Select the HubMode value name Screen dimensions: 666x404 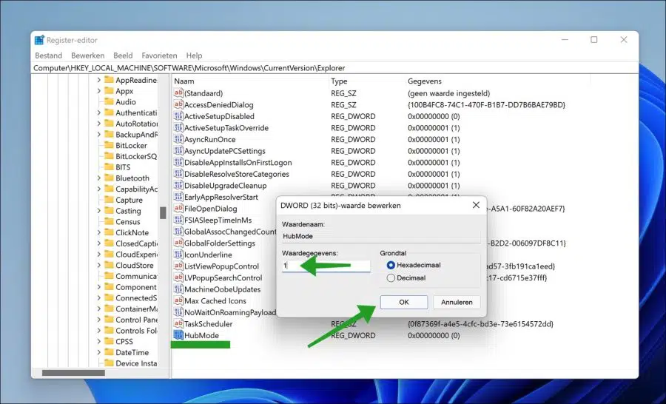click(x=201, y=335)
